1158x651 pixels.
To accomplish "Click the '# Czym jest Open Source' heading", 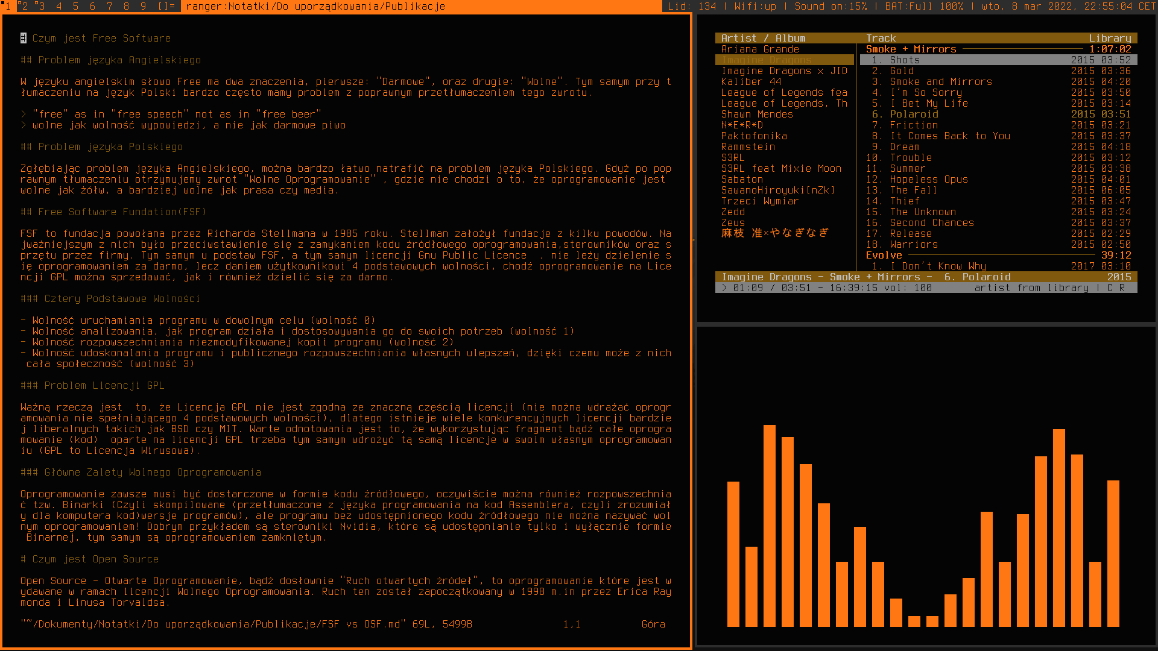I will [90, 559].
